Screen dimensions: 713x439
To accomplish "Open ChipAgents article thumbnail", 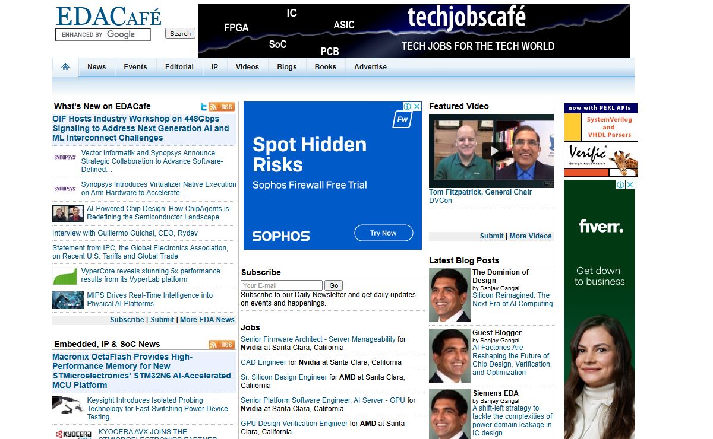I will point(68,214).
